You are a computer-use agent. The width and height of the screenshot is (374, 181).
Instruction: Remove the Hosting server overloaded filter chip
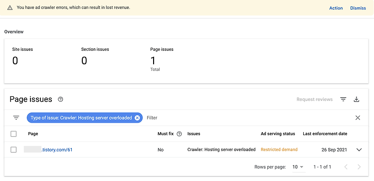point(137,118)
